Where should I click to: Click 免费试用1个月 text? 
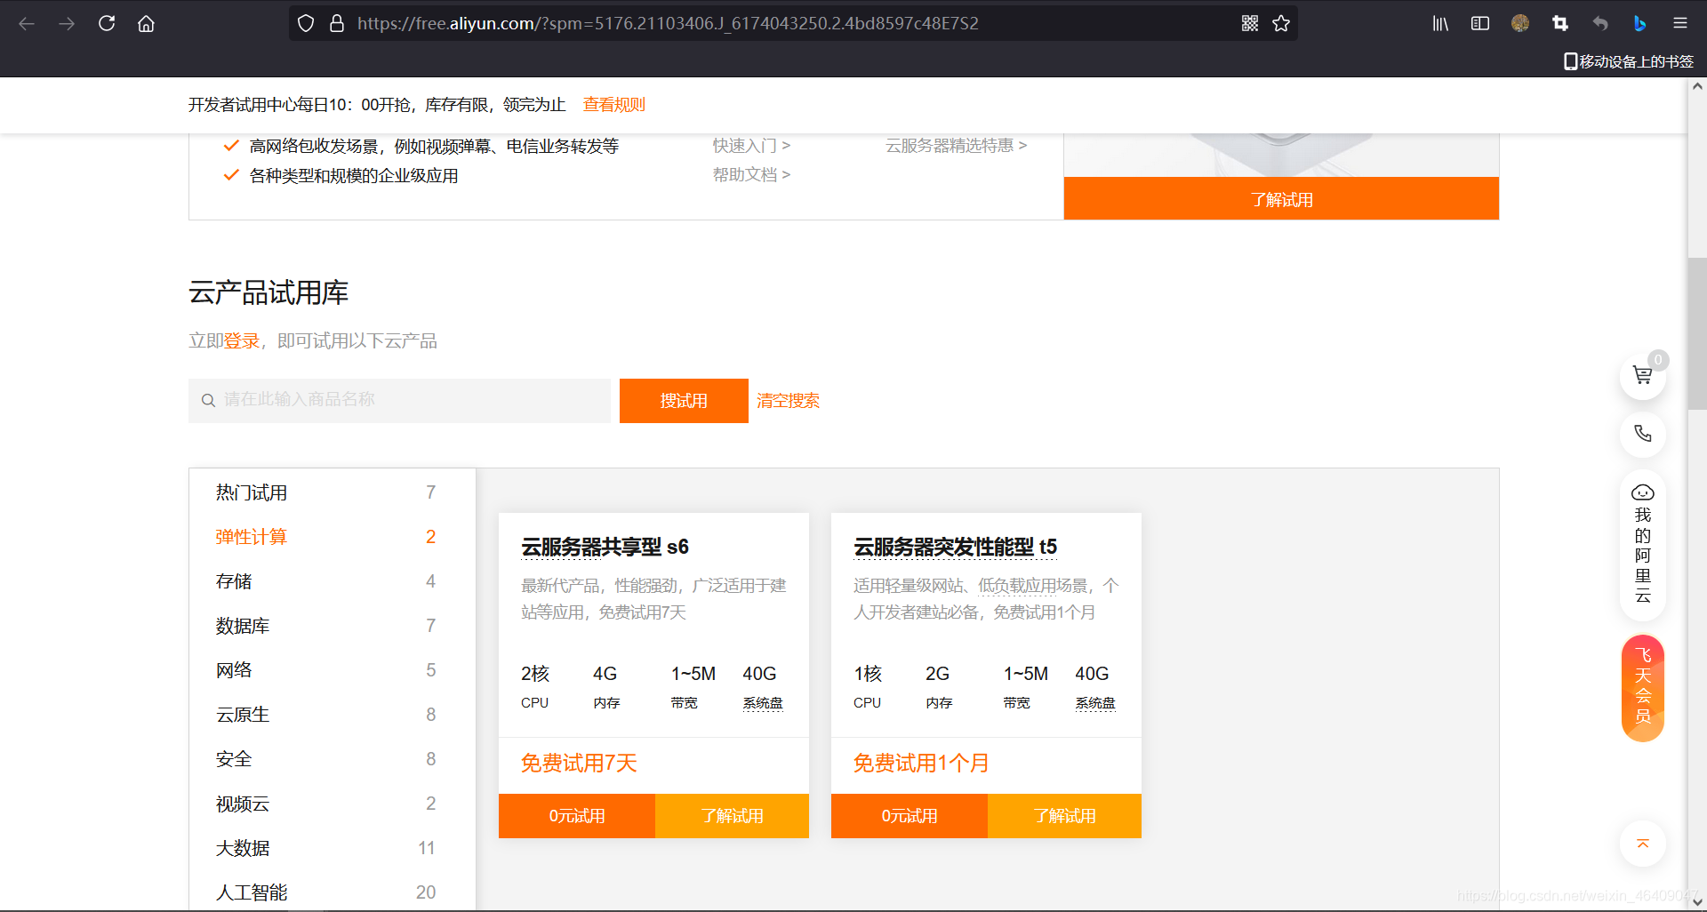pos(921,764)
